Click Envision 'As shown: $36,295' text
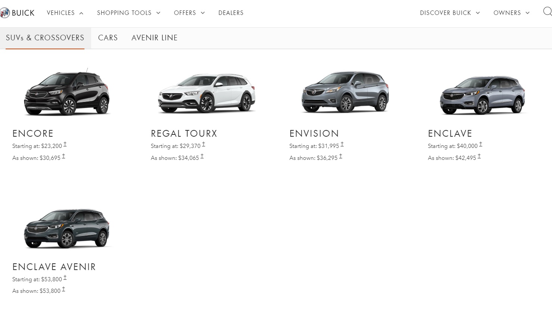This screenshot has height=310, width=552. [314, 158]
